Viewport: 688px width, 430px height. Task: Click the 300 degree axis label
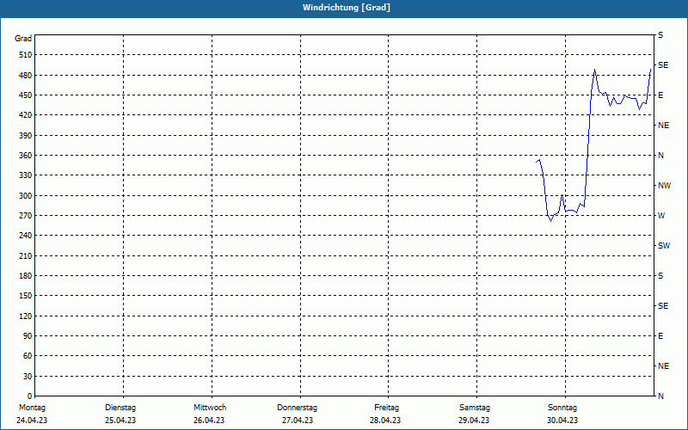[x=26, y=195]
